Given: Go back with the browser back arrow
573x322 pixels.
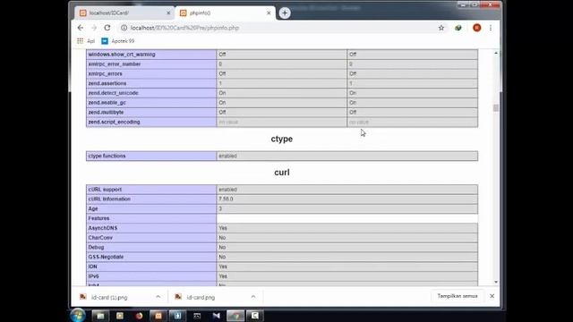Looking at the screenshot, I should coord(81,28).
